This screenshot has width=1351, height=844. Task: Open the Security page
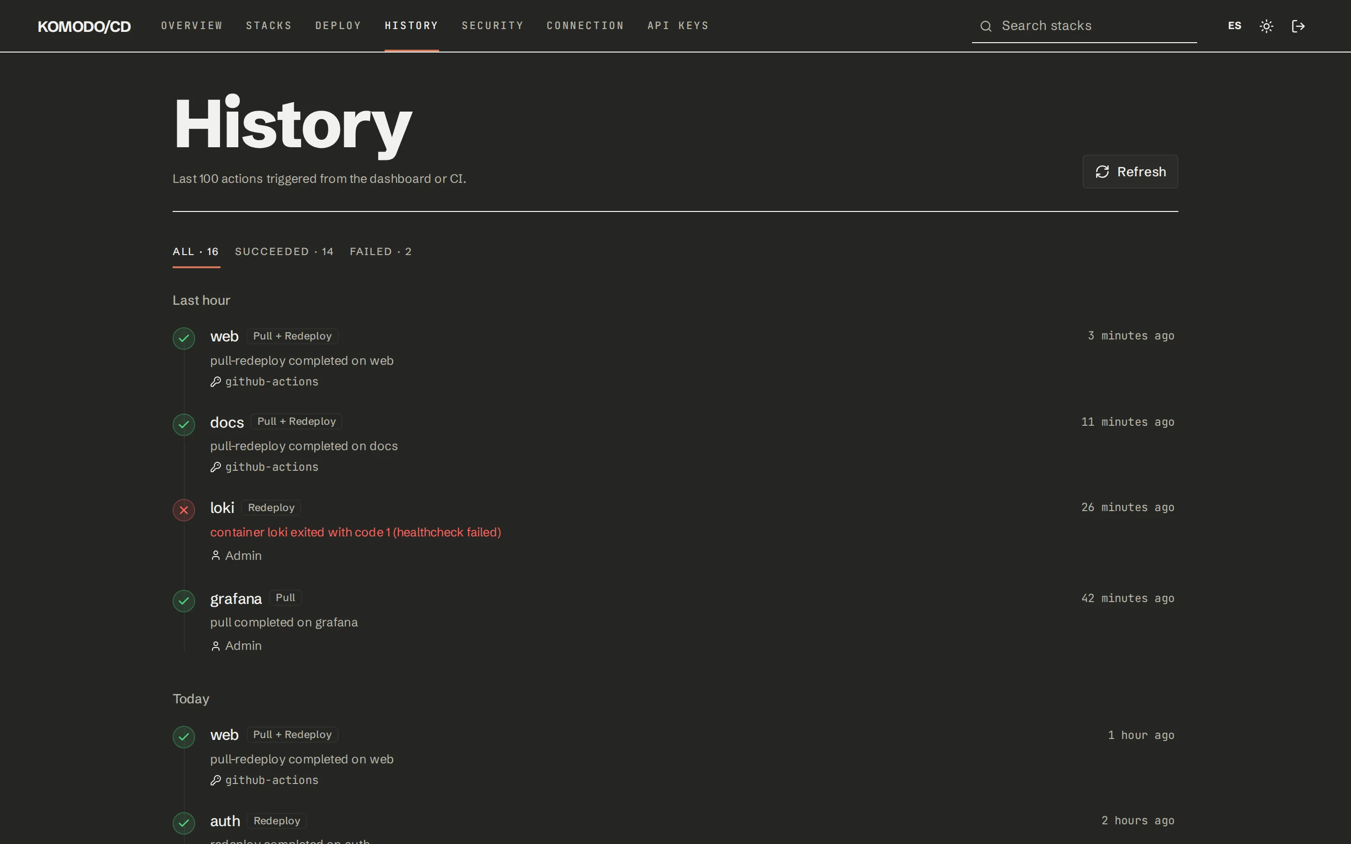click(x=493, y=26)
